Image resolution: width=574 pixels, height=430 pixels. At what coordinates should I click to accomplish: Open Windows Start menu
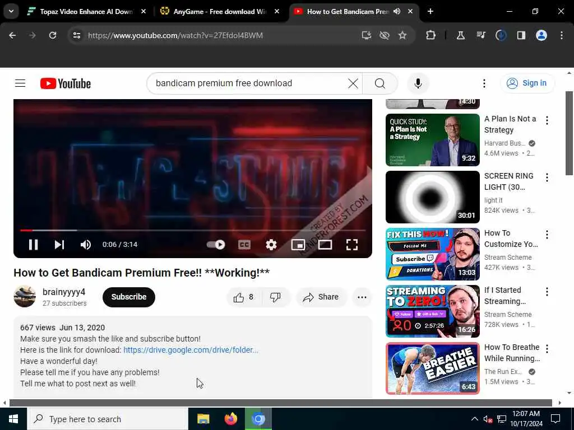(x=13, y=419)
